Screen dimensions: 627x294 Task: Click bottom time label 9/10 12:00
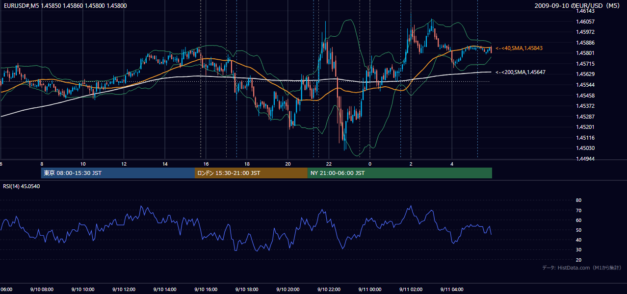(x=124, y=290)
